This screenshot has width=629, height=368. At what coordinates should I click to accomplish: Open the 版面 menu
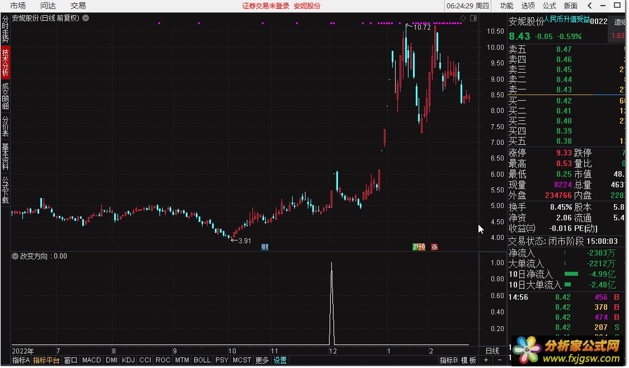coord(570,6)
